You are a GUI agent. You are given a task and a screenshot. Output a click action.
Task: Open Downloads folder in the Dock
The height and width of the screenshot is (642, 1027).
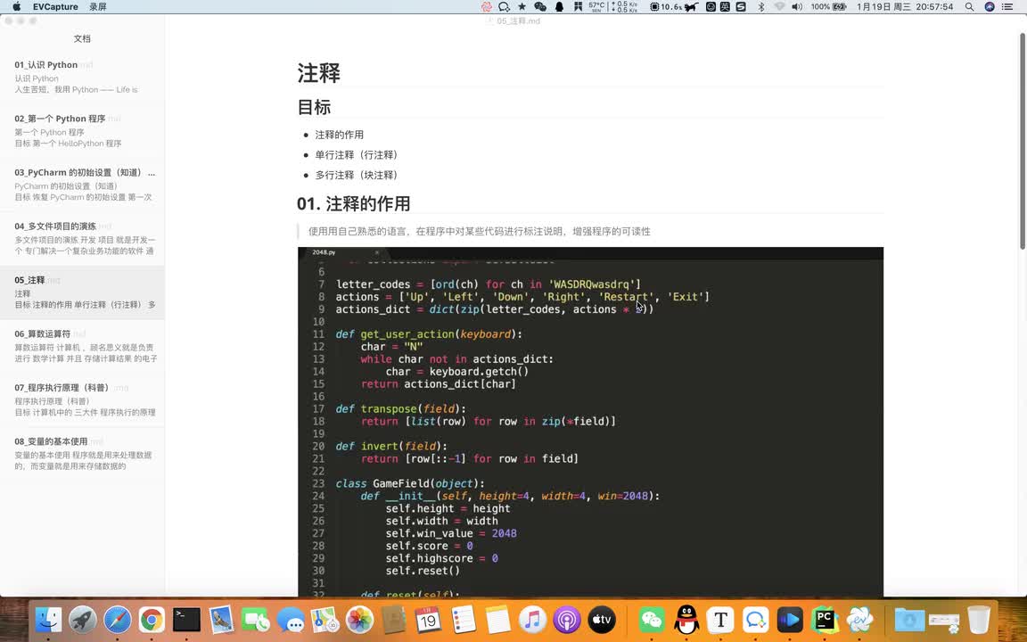pos(909,619)
